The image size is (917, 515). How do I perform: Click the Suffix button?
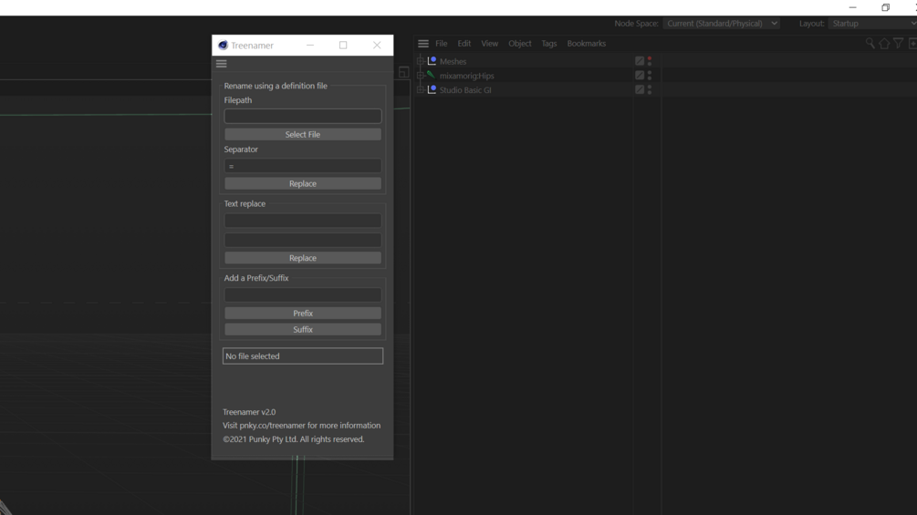[302, 329]
